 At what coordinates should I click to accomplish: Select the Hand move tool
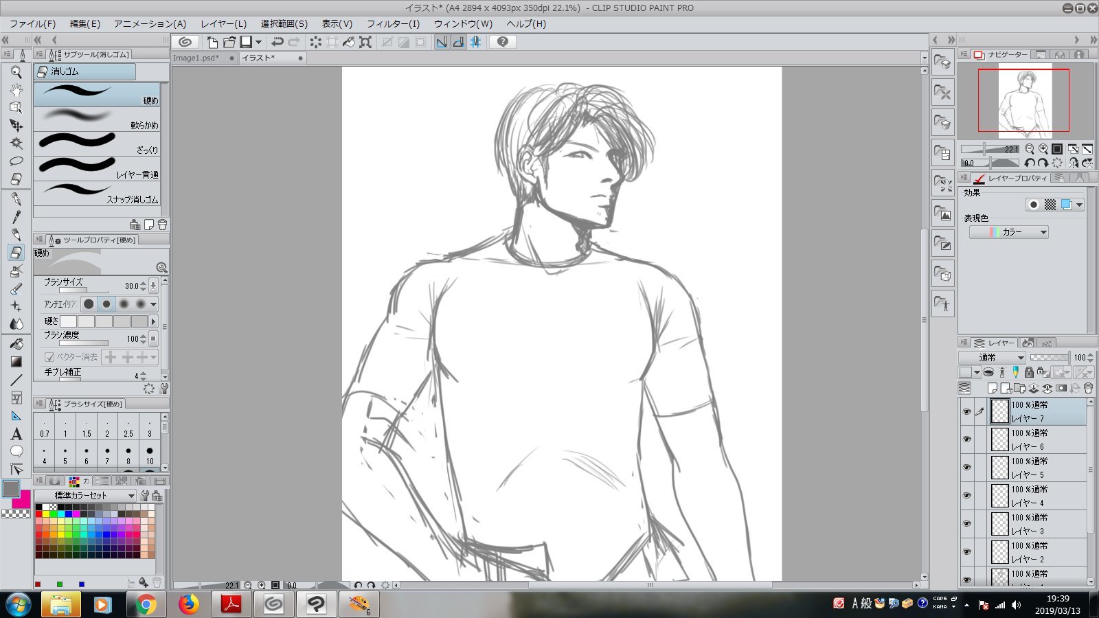pos(16,90)
